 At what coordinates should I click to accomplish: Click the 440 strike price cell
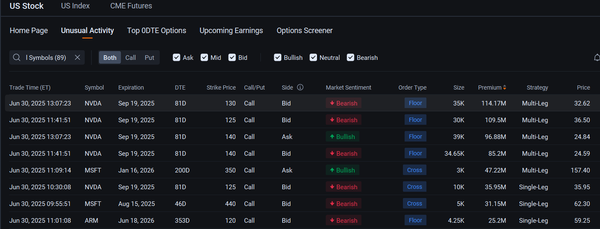230,203
